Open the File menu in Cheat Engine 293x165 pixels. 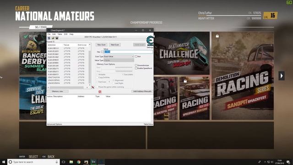pos(49,34)
